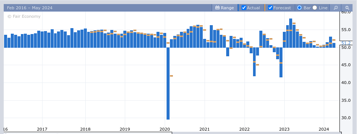Click the 2018 year axis label

click(85, 129)
